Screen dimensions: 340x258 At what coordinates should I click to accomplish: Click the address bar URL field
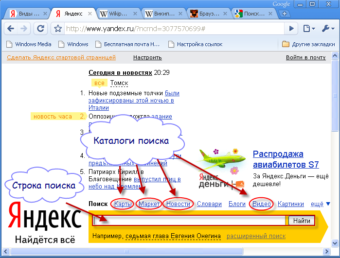[x=174, y=28]
